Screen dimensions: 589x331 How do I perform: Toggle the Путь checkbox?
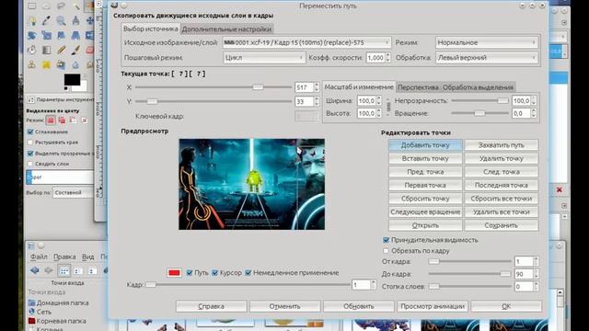click(190, 273)
